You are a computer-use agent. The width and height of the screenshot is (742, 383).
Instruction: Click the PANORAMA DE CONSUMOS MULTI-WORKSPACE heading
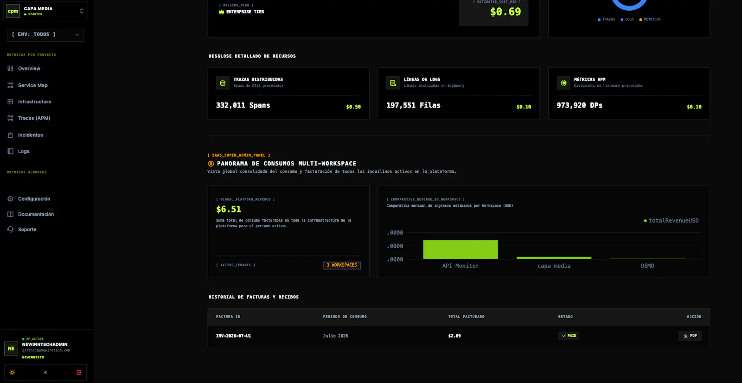[287, 164]
